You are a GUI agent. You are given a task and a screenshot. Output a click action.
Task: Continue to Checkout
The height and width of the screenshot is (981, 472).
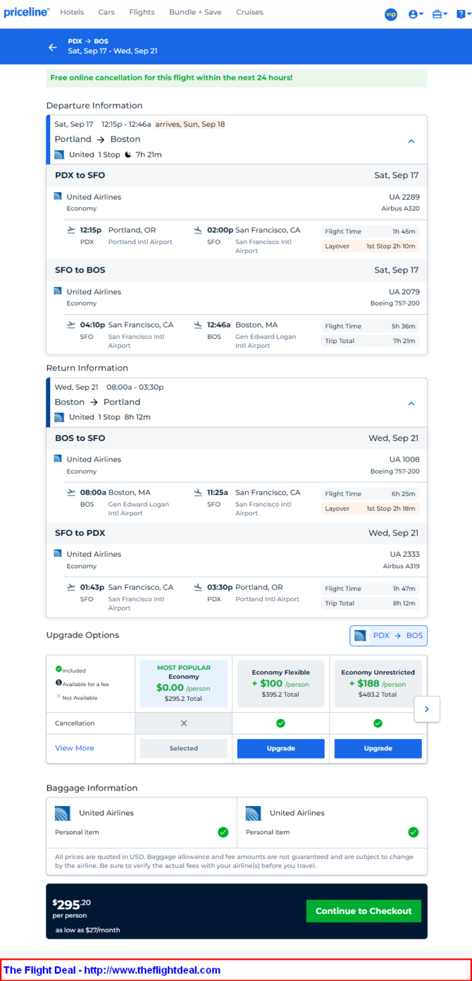tap(364, 911)
